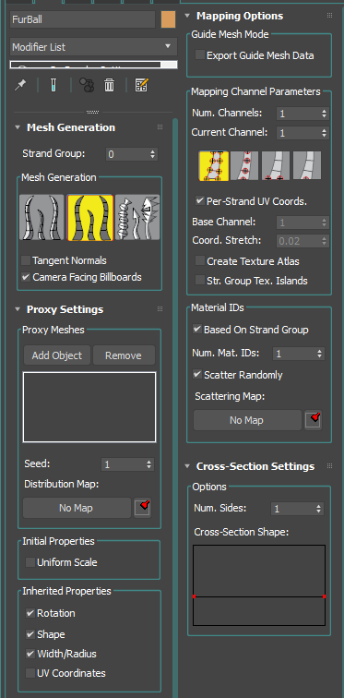Click the Num. Sides spinner field
The image size is (344, 698).
pos(297,509)
